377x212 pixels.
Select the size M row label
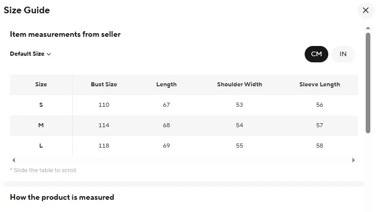(x=41, y=125)
